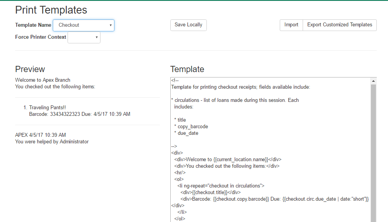Viewport: 388px width, 222px height.
Task: Expand the Force Printer Context dropdown
Action: (x=84, y=38)
